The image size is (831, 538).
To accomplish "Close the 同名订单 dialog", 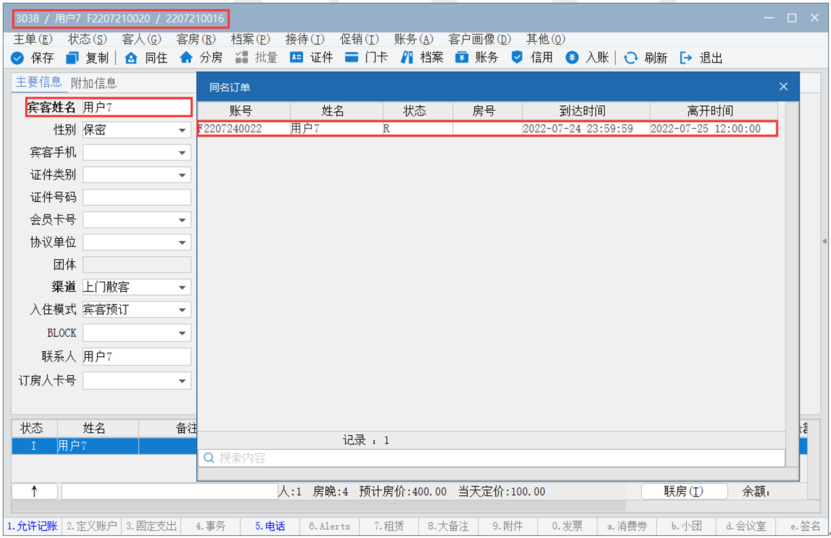I will click(x=783, y=87).
